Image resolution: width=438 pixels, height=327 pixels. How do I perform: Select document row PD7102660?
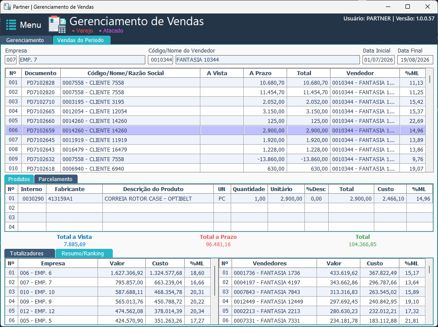click(216, 121)
